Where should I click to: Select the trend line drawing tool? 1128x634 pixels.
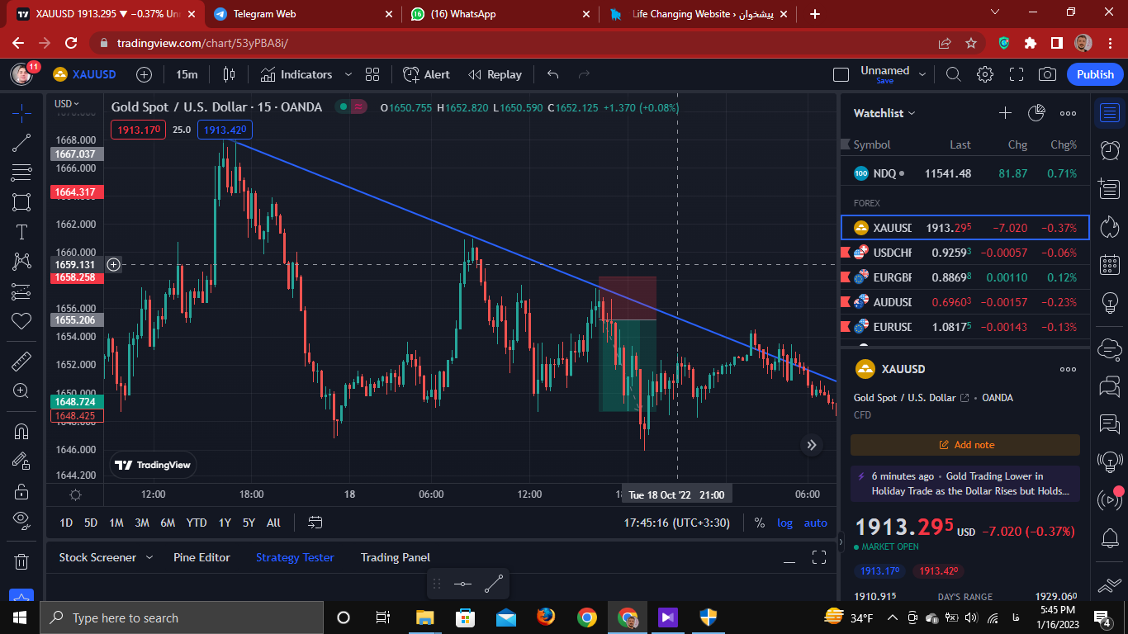(21, 143)
